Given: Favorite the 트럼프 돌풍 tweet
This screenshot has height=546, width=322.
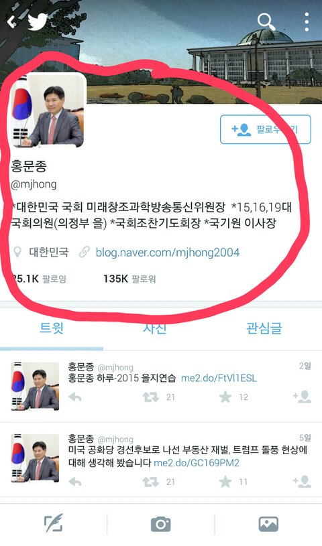Looking at the screenshot, I should click(225, 482).
